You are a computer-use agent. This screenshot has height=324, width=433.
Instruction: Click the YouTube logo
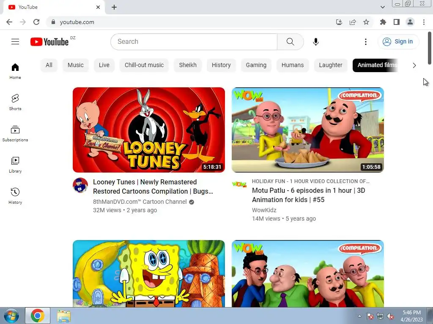tap(49, 42)
